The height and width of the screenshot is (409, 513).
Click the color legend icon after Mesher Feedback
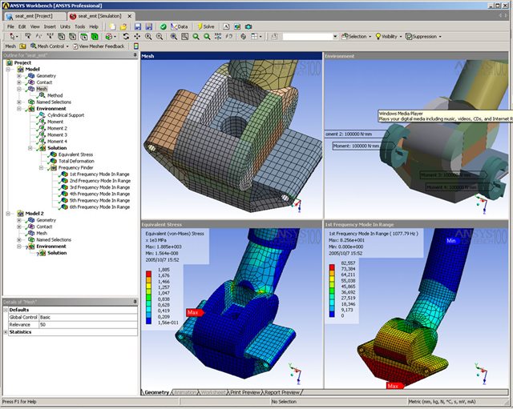click(136, 46)
